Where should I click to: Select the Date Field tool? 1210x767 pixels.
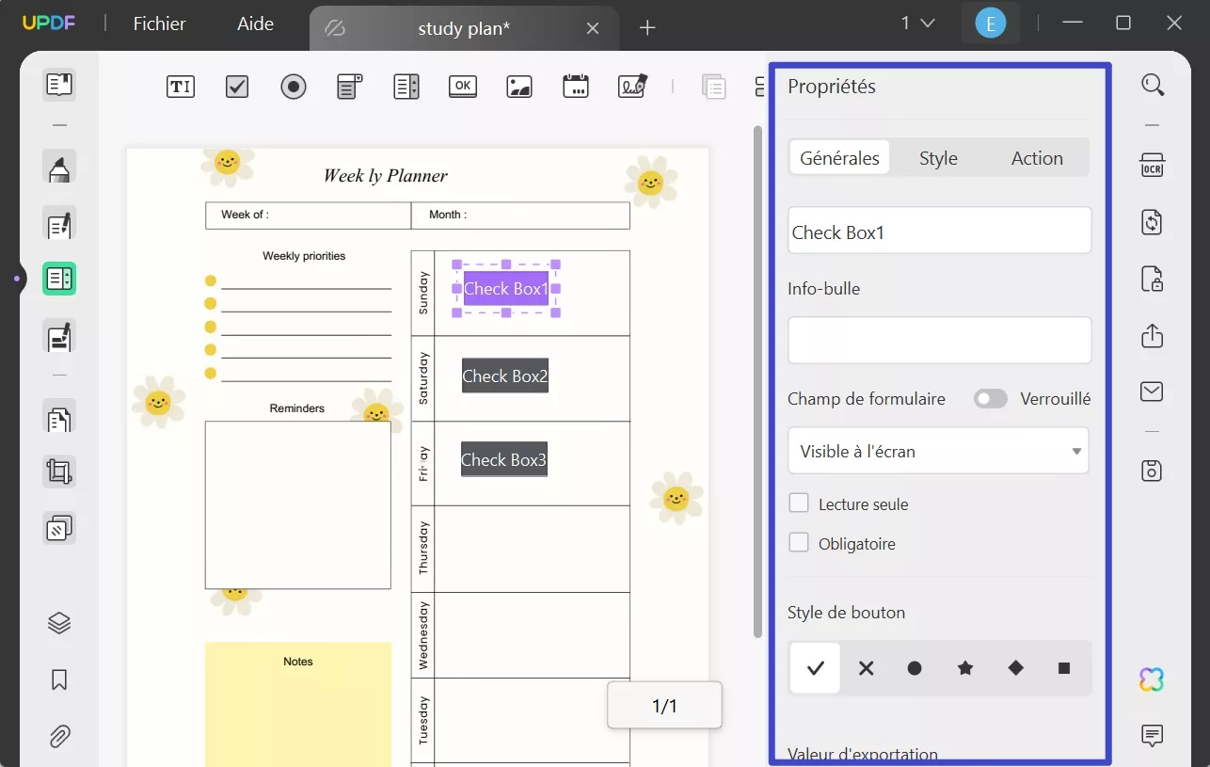coord(576,87)
